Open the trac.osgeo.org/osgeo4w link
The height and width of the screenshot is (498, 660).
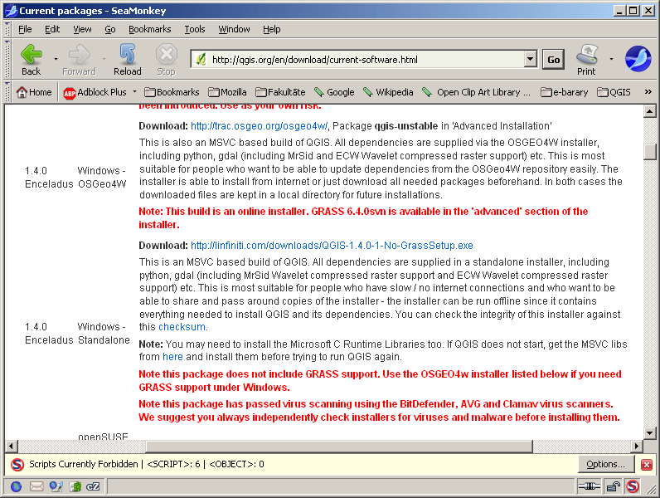pos(260,126)
